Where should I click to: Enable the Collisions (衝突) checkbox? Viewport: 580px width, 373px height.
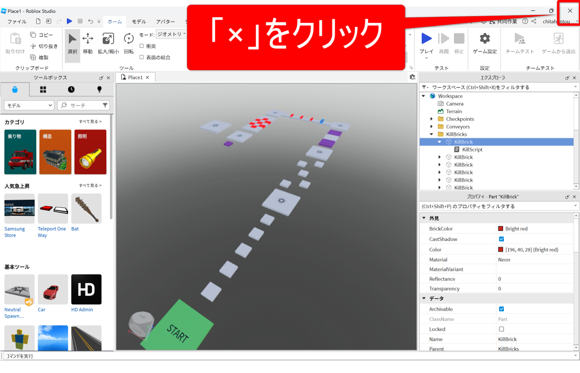pyautogui.click(x=142, y=46)
